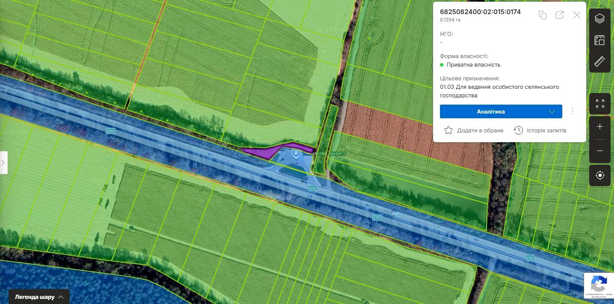Select the purple highlighted parcel

261,151
